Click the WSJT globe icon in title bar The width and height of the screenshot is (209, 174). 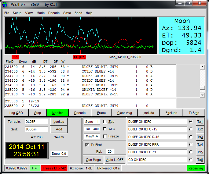click(x=5, y=4)
